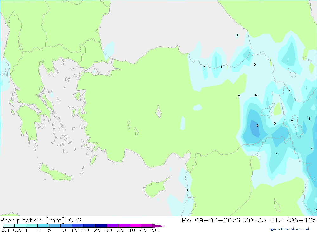The height and width of the screenshot is (232, 317).
Task: Pick the 5–10 mm legend swatch
Action: click(55, 226)
